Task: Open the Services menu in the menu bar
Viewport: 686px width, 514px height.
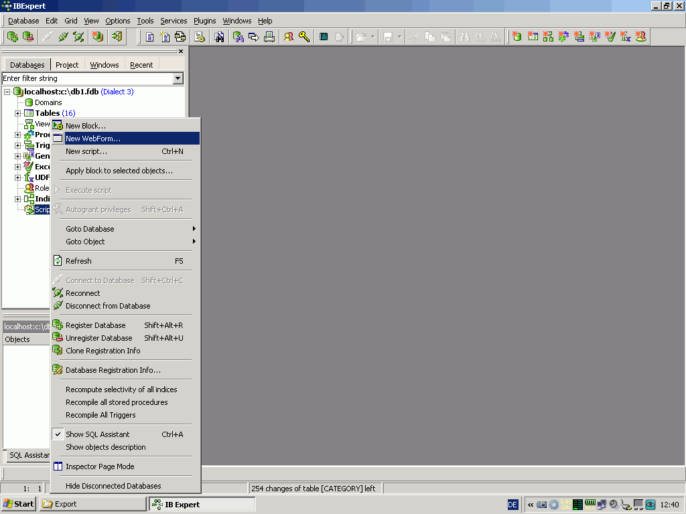Action: coord(174,21)
